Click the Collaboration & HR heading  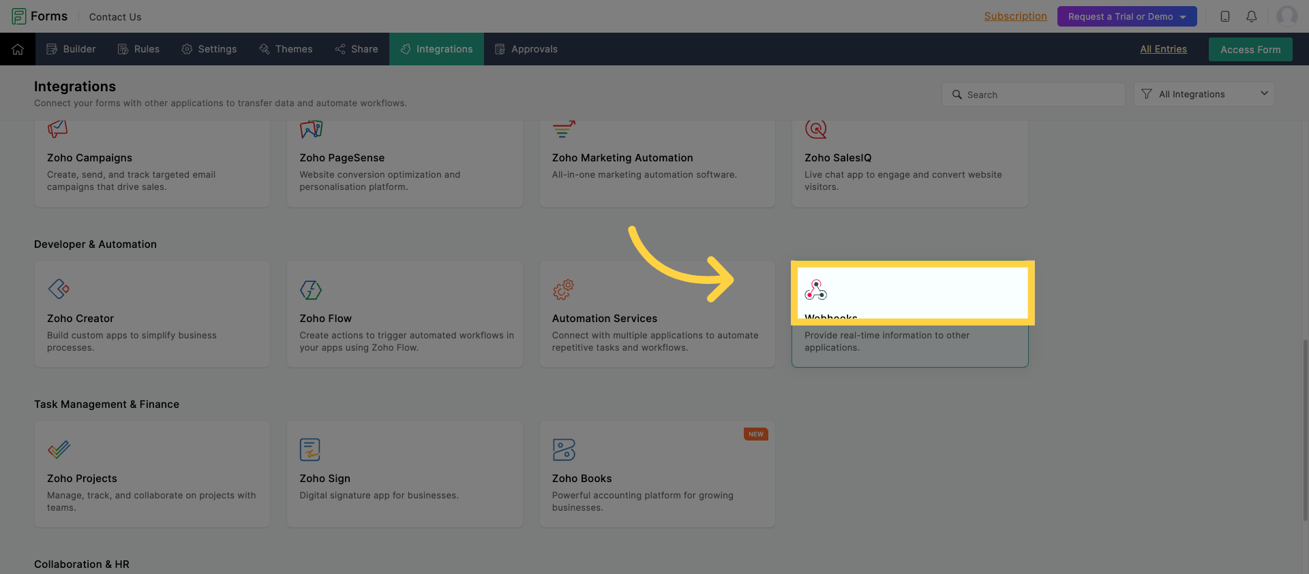(82, 564)
